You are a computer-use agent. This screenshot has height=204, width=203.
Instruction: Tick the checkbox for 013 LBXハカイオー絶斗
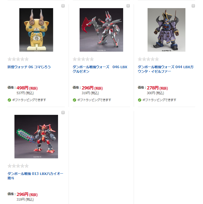pos(63,112)
